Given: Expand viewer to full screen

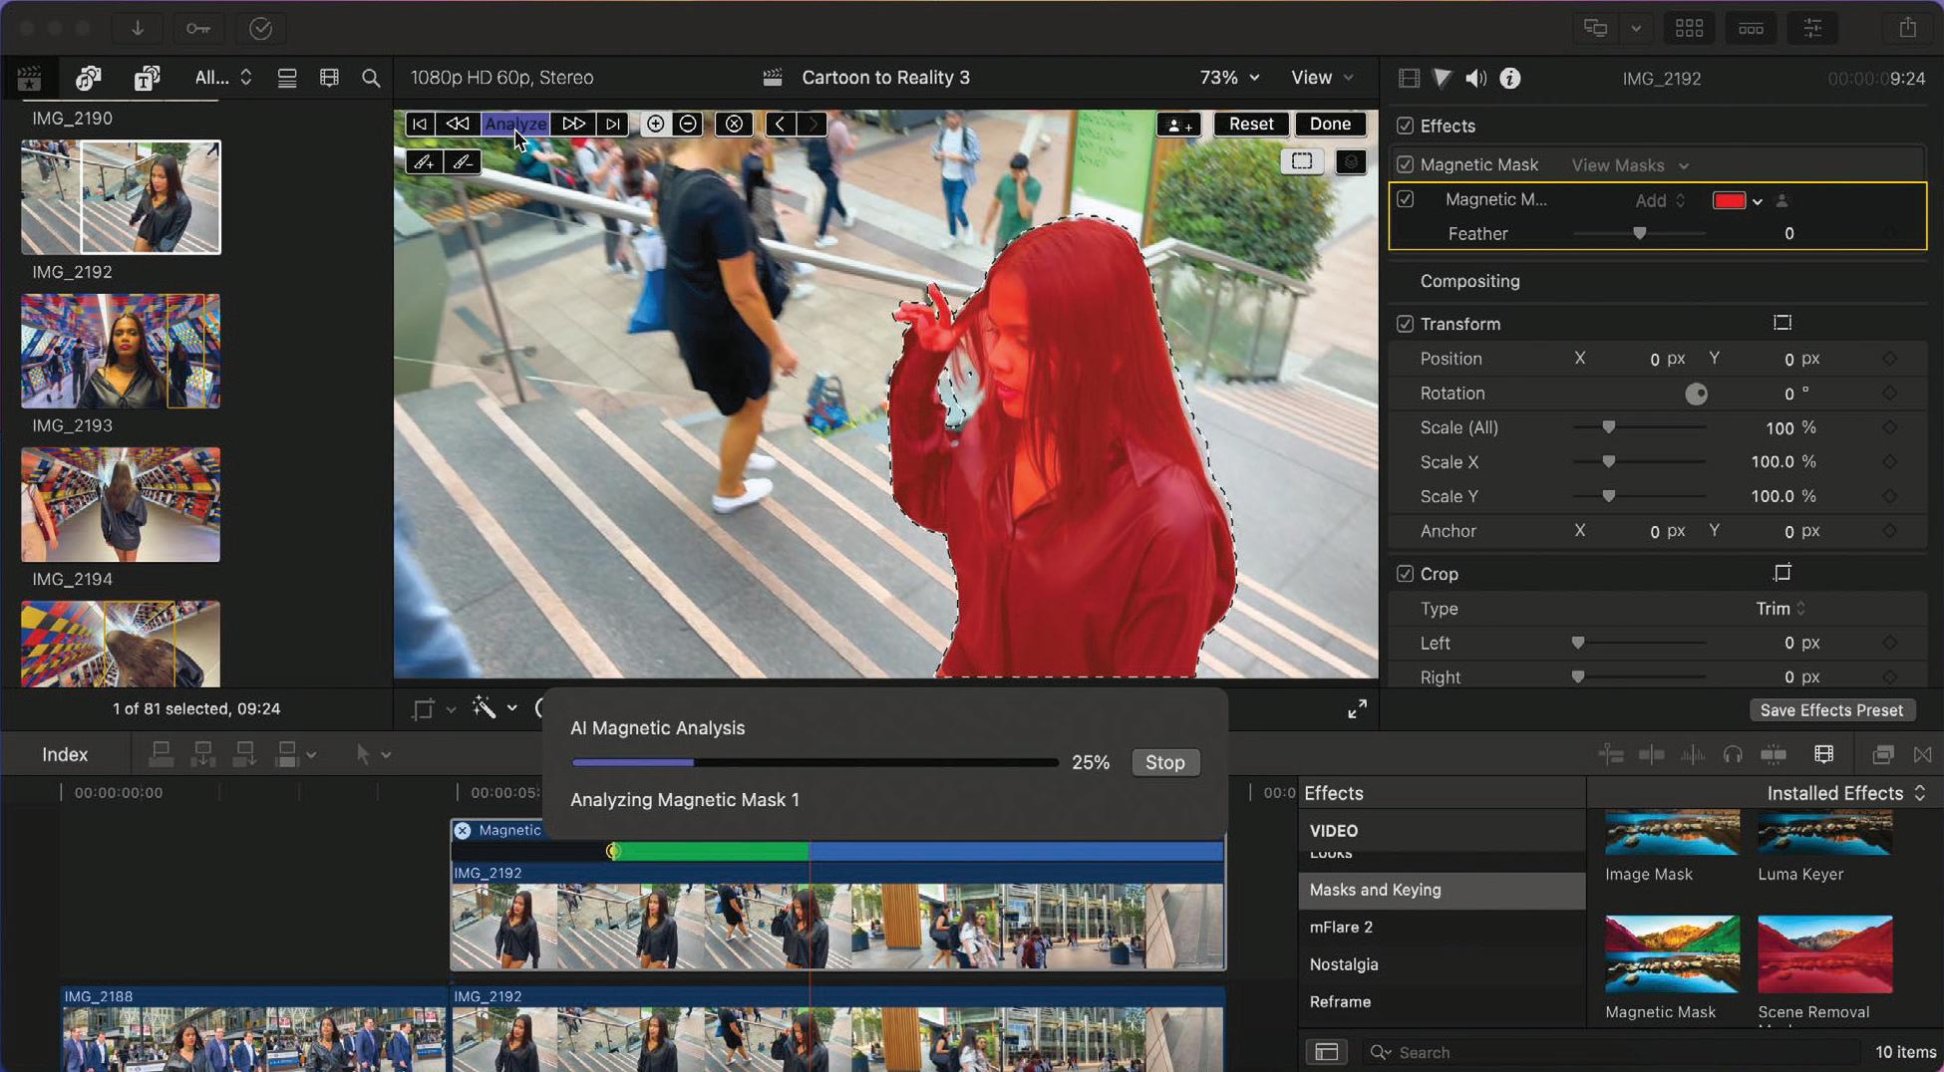Looking at the screenshot, I should [1357, 709].
